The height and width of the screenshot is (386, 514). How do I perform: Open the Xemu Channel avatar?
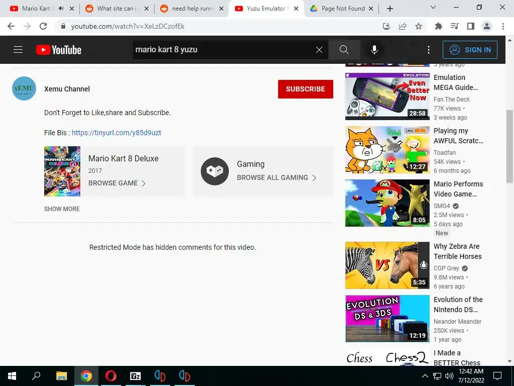[x=24, y=88]
